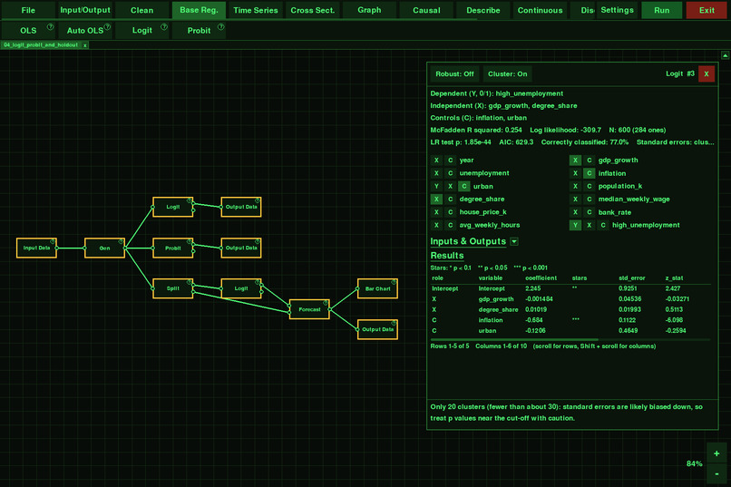Toggle the Cluster: On setting

coord(507,73)
